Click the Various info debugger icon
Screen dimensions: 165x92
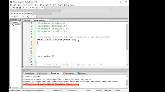pyautogui.click(x=35, y=16)
